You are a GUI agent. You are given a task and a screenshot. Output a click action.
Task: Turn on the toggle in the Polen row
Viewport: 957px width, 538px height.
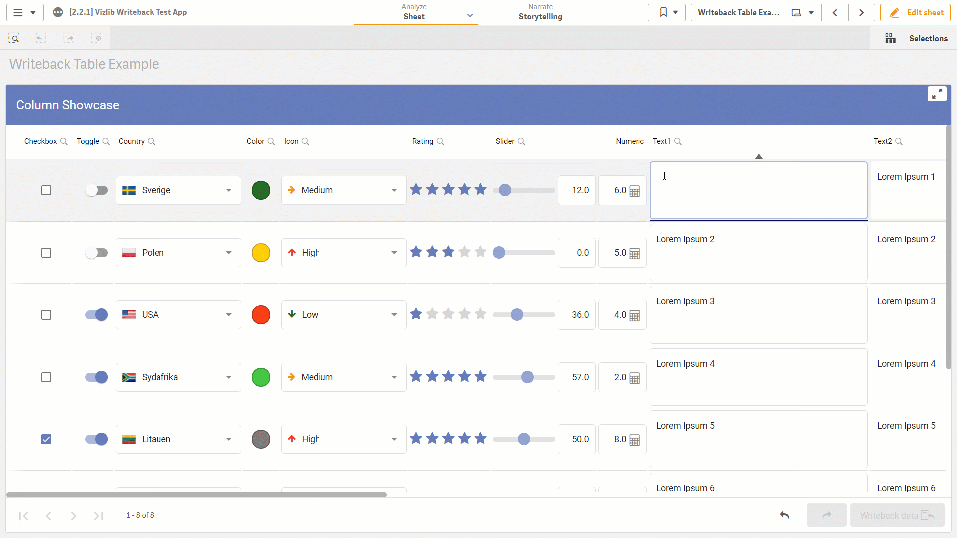(x=96, y=253)
